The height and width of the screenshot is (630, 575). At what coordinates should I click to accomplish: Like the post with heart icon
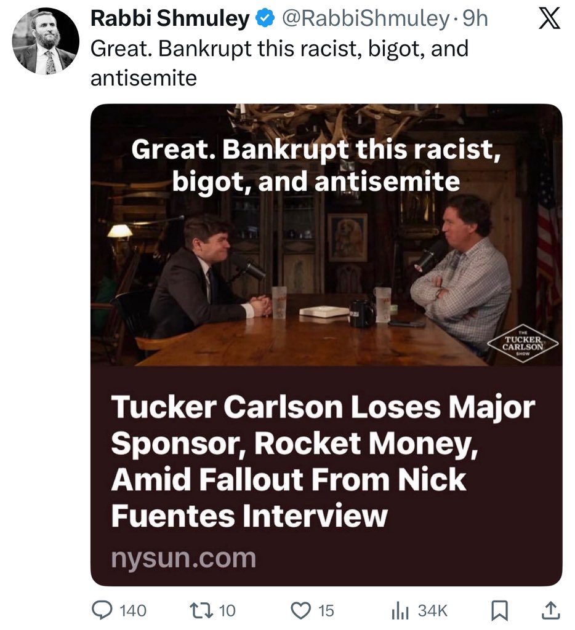pyautogui.click(x=300, y=610)
